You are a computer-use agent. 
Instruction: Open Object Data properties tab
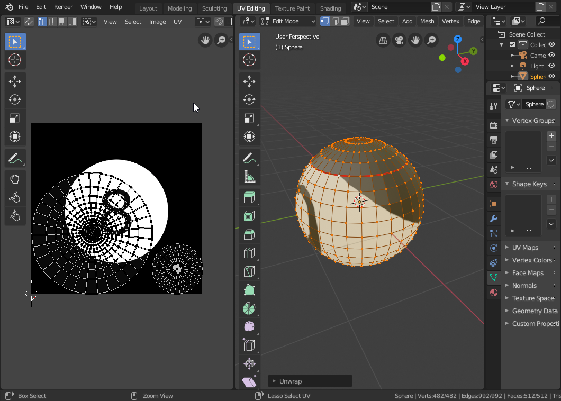click(x=494, y=277)
